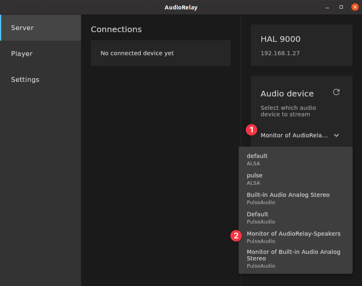Close the AudioRelay window
362x286 pixels.
click(x=355, y=7)
